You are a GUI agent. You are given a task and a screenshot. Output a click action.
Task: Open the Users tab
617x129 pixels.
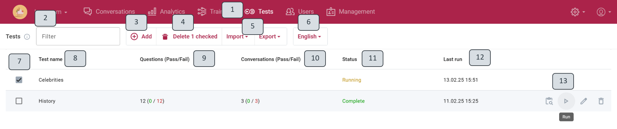click(300, 12)
